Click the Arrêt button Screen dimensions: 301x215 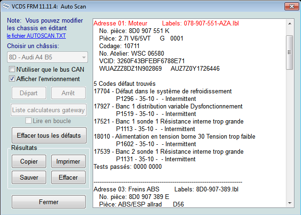(68, 93)
